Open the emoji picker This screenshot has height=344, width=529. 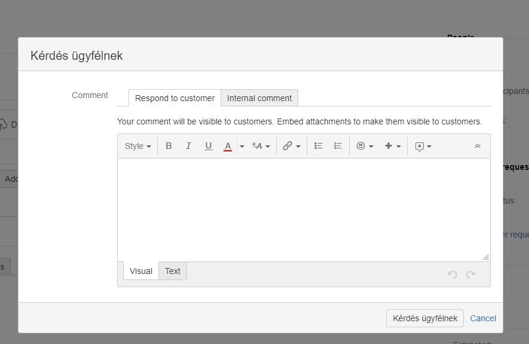(365, 146)
